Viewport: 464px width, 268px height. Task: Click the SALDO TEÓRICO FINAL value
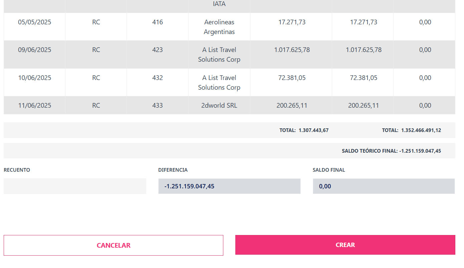click(420, 151)
